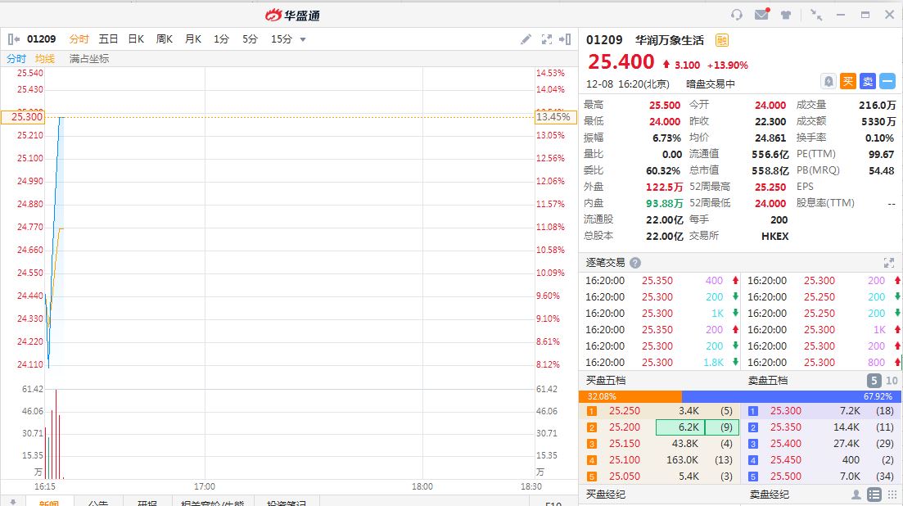Switch order book to 10 levels
The image size is (903, 506).
coord(892,381)
